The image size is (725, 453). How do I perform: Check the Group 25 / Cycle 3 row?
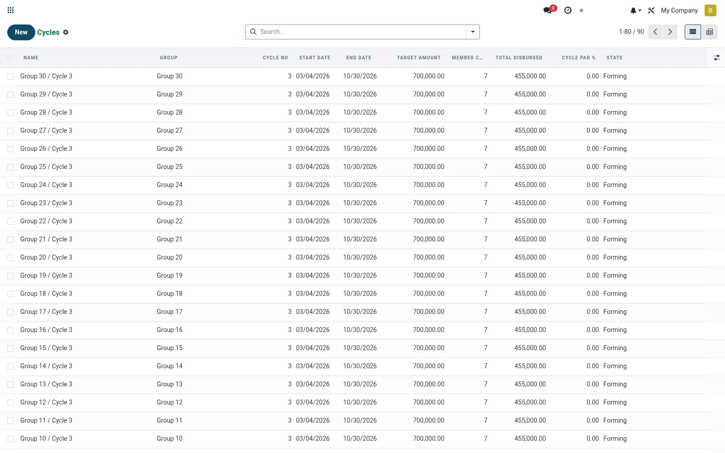(x=10, y=167)
